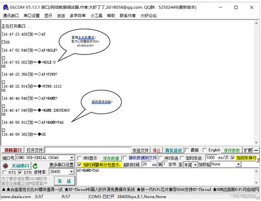Click the send area scroll down arrow
261x201 pixels.
click(x=256, y=183)
